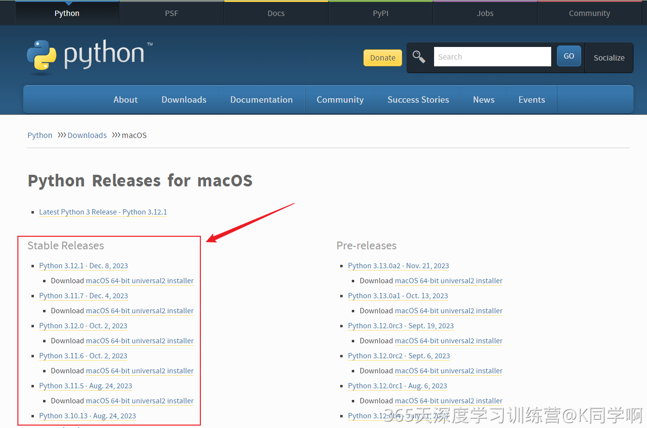Click the Python breadcrumb link
The width and height of the screenshot is (647, 428).
click(x=40, y=135)
